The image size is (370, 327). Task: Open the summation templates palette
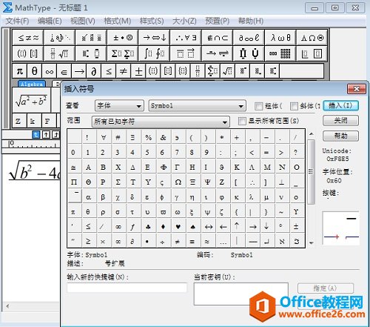click(123, 53)
